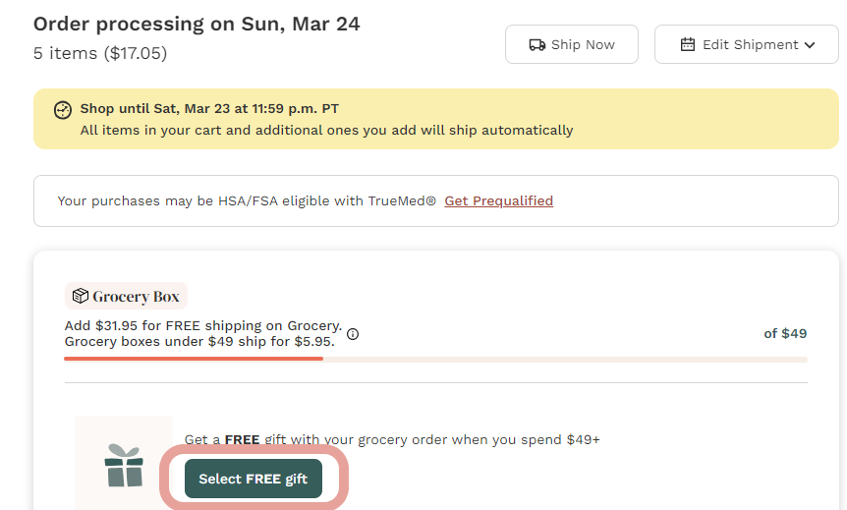847x510 pixels.
Task: Click the truck icon on Ship Now
Action: (537, 44)
